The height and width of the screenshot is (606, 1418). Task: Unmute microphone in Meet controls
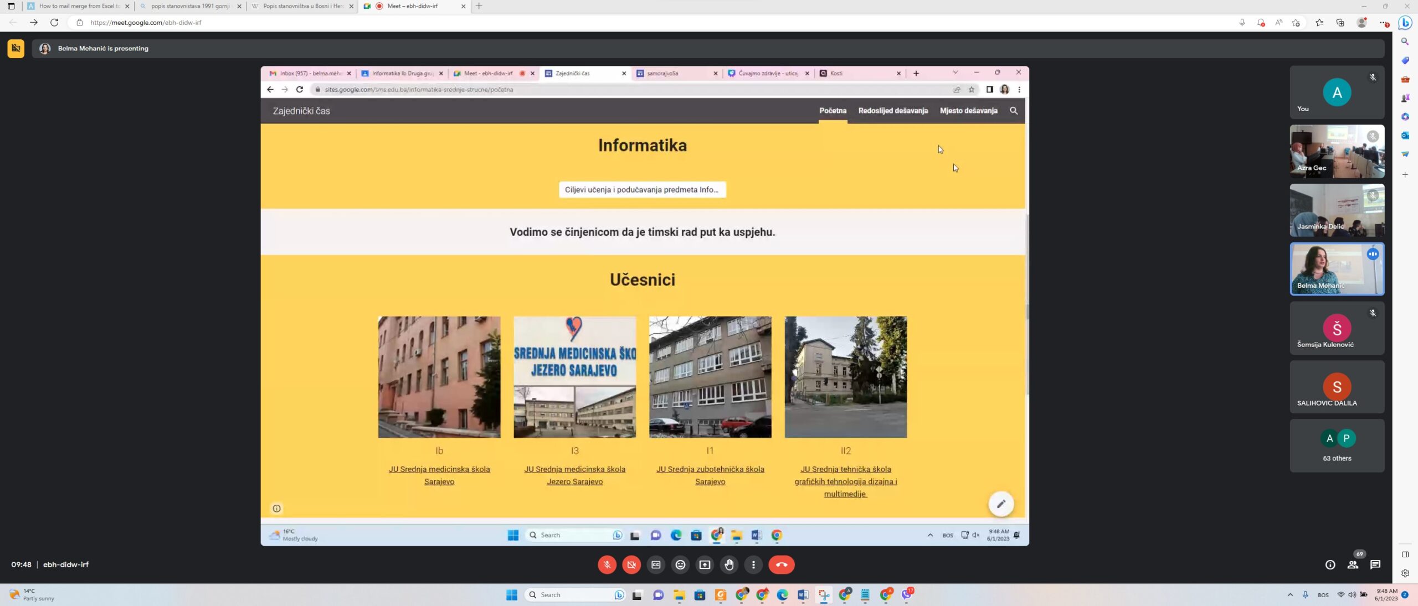pyautogui.click(x=607, y=564)
